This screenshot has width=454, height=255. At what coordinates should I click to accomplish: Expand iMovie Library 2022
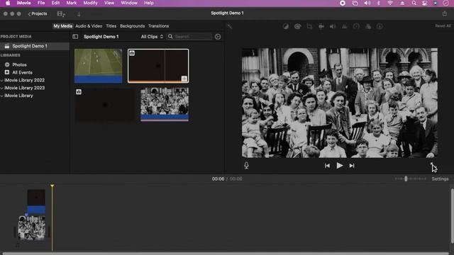(1, 80)
